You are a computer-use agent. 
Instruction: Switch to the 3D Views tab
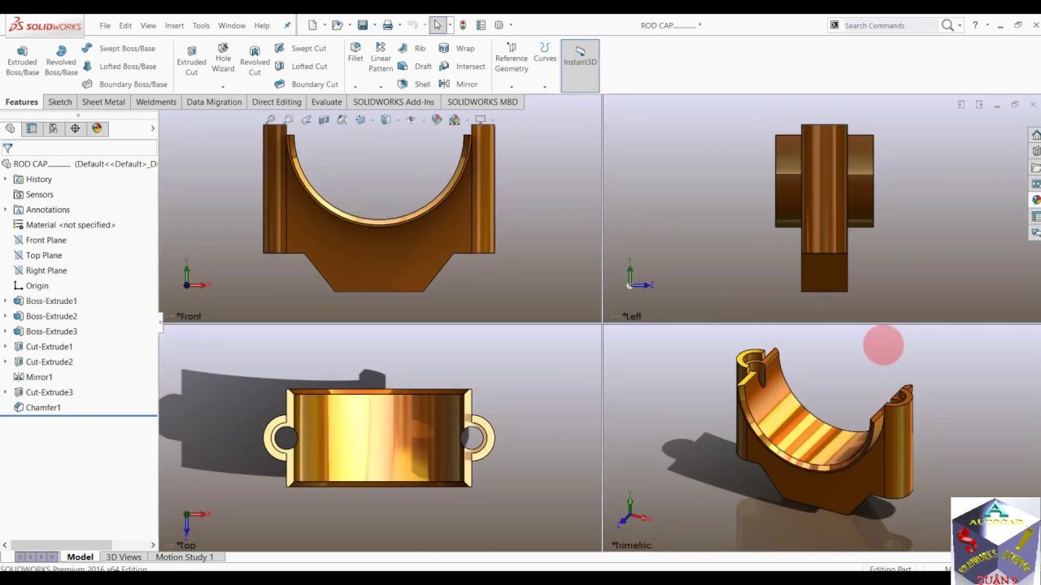(x=124, y=557)
